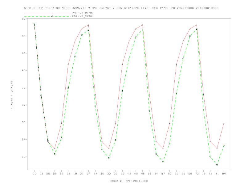Click x-axis tick label 15
The height and width of the screenshot is (189, 244).
coord(68,174)
